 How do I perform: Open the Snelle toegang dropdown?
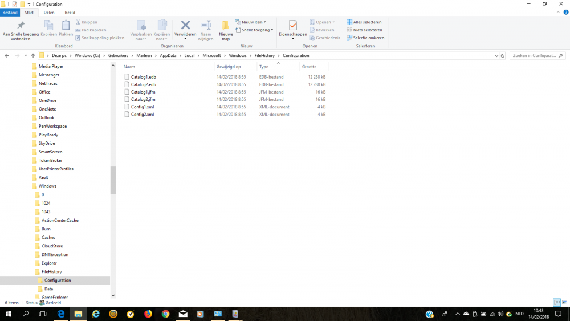click(x=254, y=30)
